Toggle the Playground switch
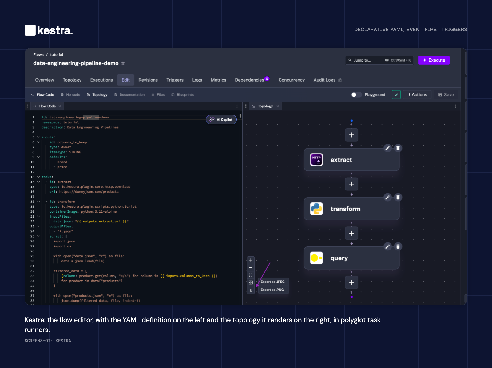 click(x=356, y=95)
